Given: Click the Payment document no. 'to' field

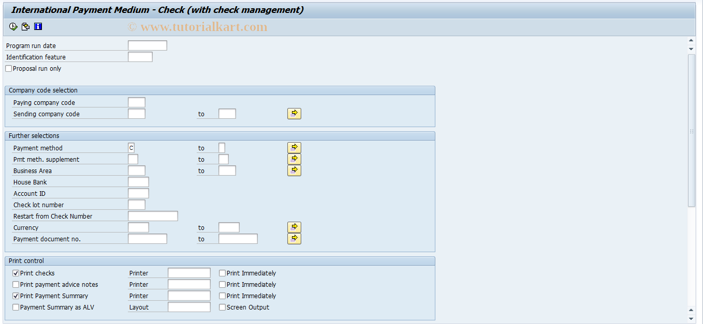Looking at the screenshot, I should pos(238,239).
